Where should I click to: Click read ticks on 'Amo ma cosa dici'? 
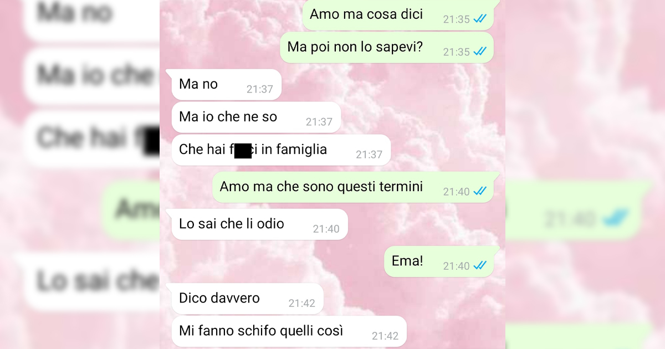coord(480,19)
